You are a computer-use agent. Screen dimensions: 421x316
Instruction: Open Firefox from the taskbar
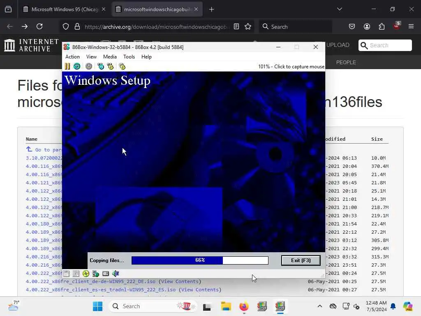point(244,306)
